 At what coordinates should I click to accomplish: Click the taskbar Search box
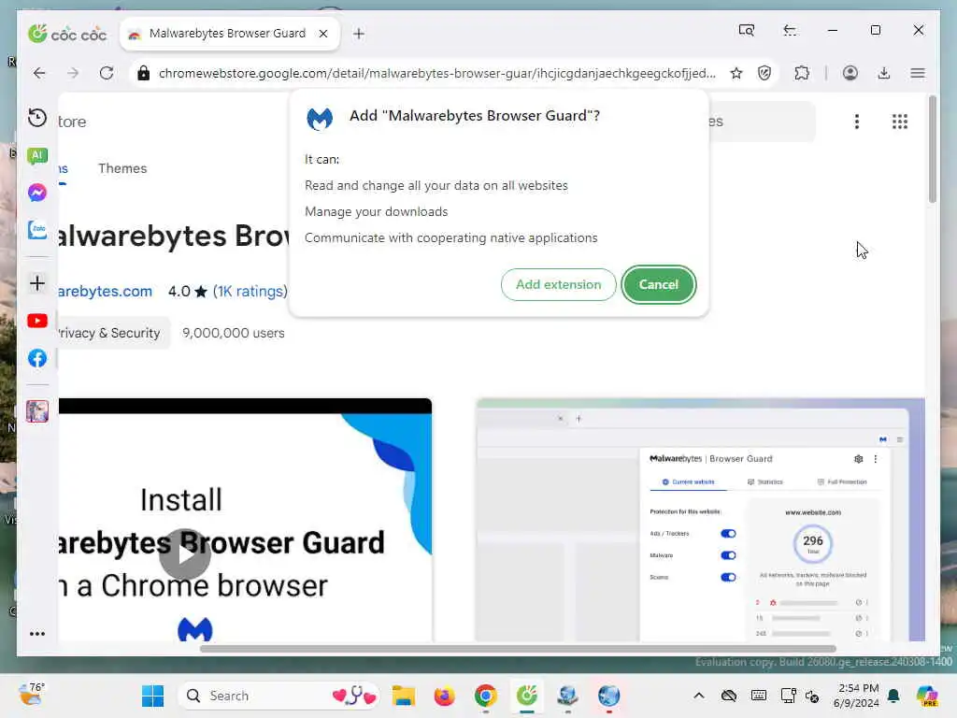click(x=279, y=696)
